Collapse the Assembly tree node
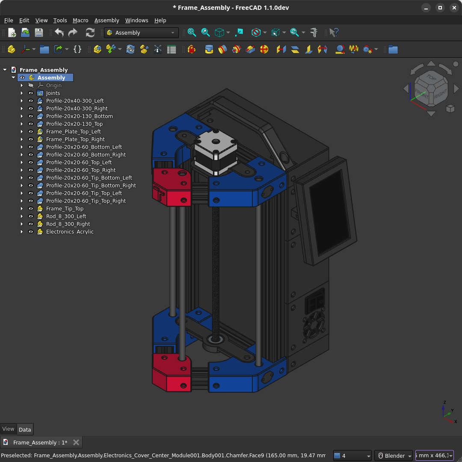 13,77
